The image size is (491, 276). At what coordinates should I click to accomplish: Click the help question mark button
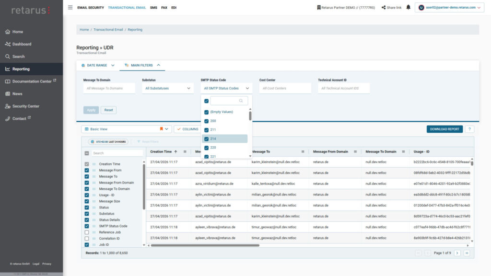coord(469,129)
